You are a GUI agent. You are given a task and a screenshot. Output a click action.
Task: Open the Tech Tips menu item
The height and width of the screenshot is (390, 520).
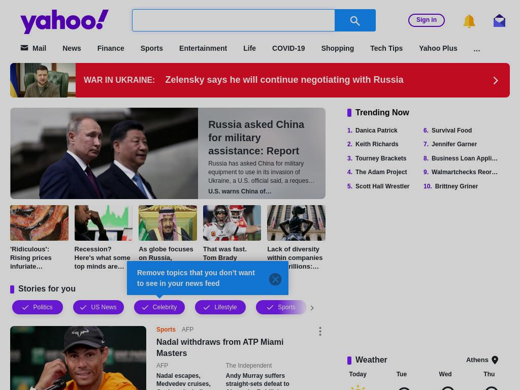click(386, 48)
